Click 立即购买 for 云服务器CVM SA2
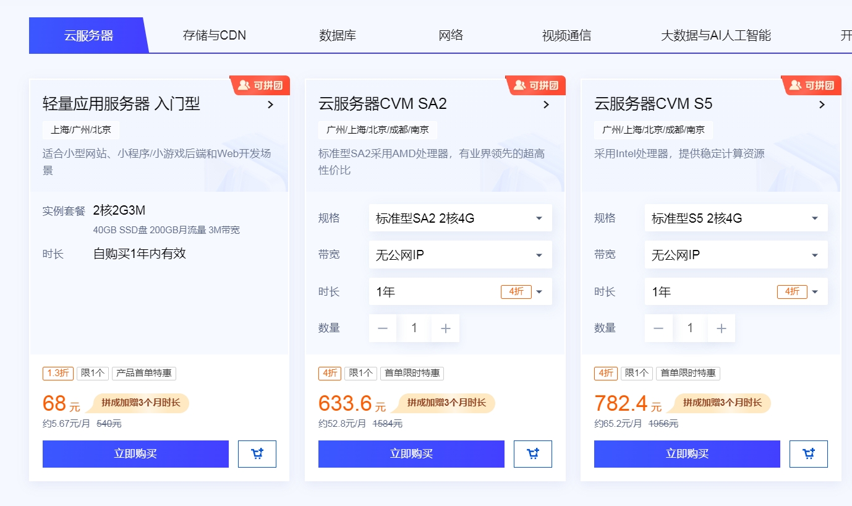This screenshot has height=506, width=852. click(x=411, y=454)
